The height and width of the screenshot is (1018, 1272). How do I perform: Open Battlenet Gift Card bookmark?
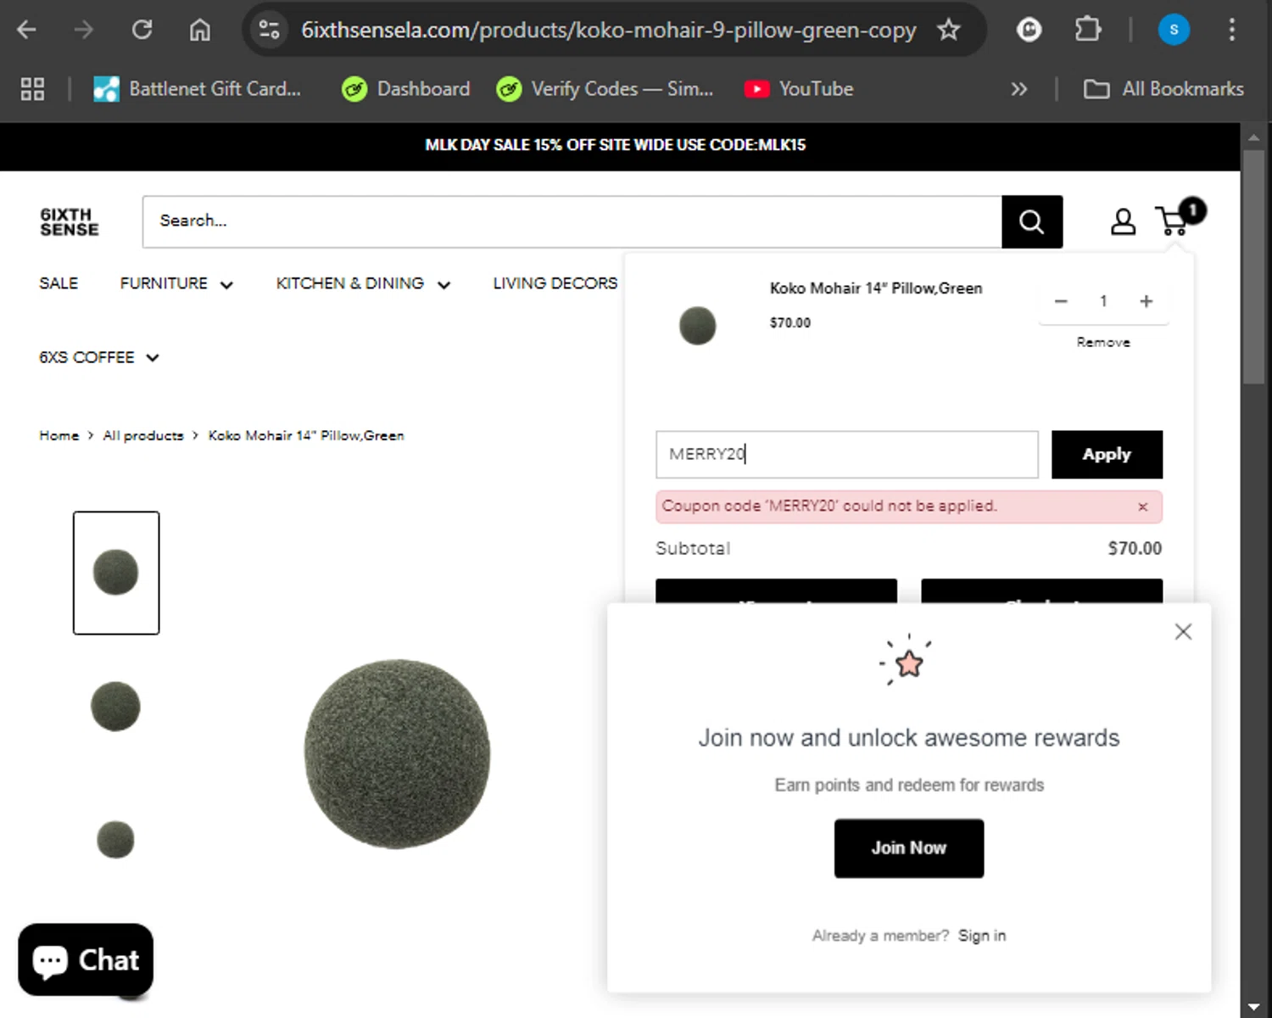pos(198,89)
